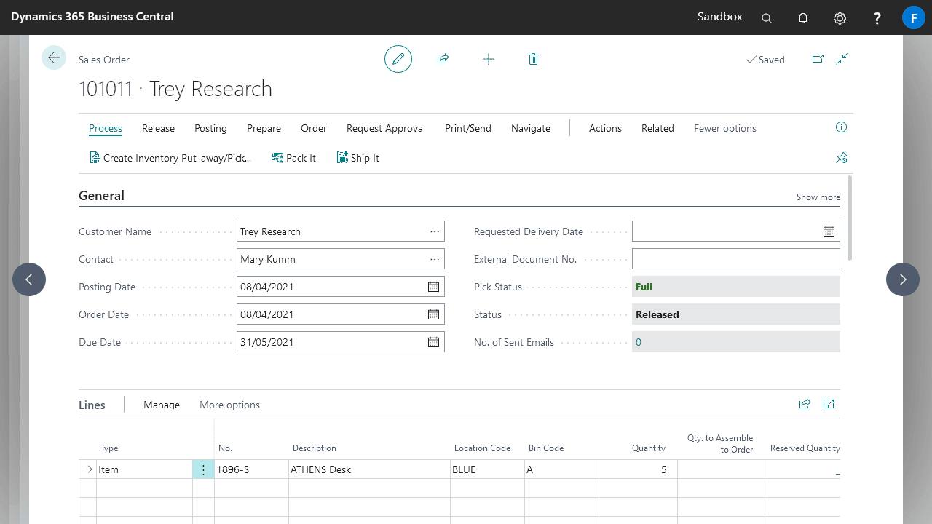This screenshot has width=932, height=524.
Task: Click the ATHENS Desk description cell
Action: coord(369,469)
